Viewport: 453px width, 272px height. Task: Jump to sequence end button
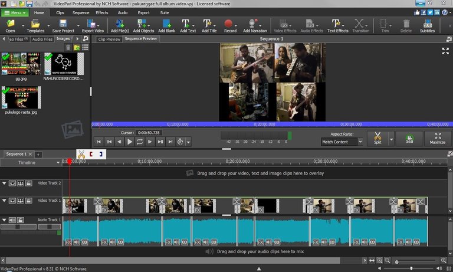click(x=170, y=142)
